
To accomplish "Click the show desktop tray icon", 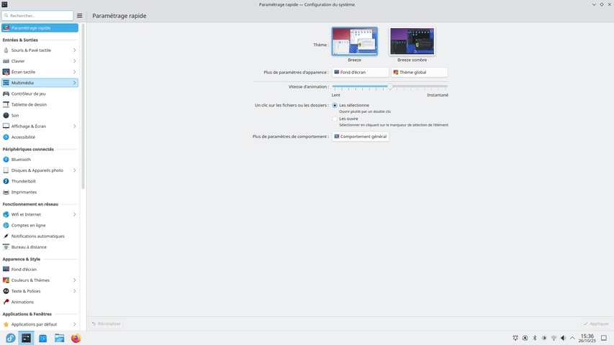I will [604, 338].
